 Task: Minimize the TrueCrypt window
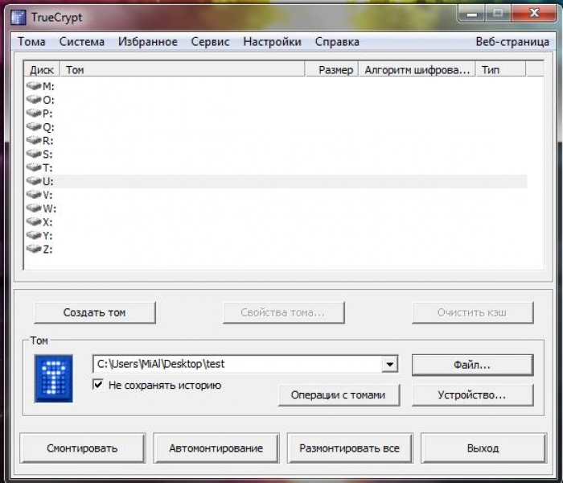tap(472, 14)
